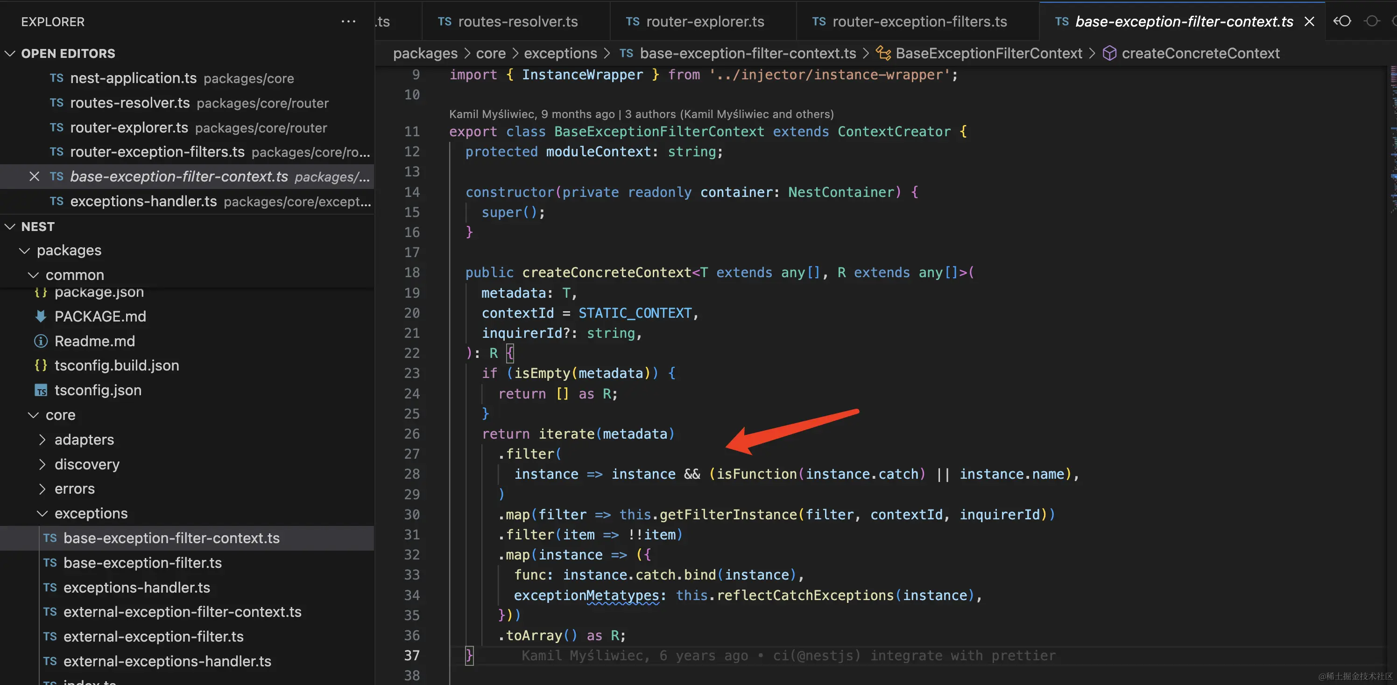1397x685 pixels.
Task: Click git blame author annotation above line 11
Action: 641,114
